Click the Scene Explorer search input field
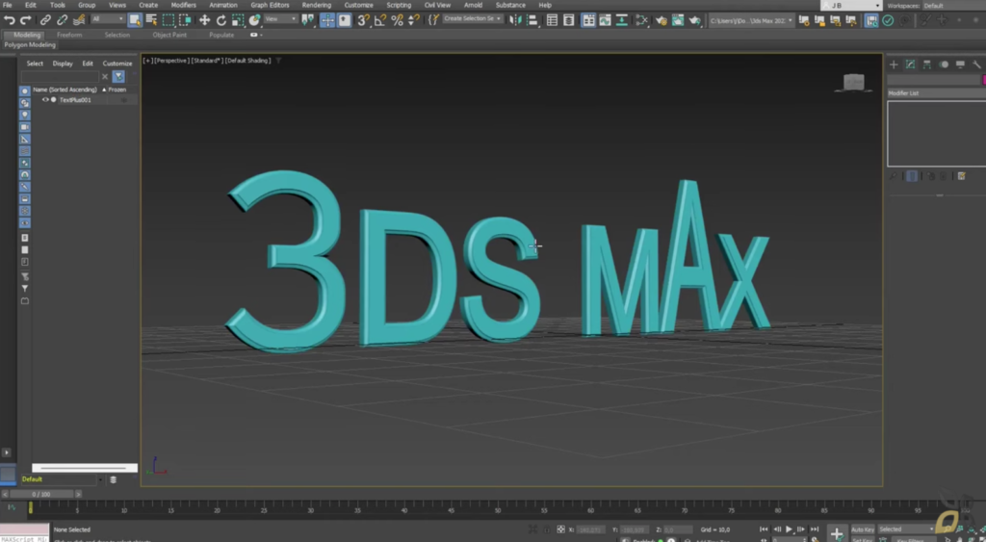The height and width of the screenshot is (542, 986). (60, 77)
